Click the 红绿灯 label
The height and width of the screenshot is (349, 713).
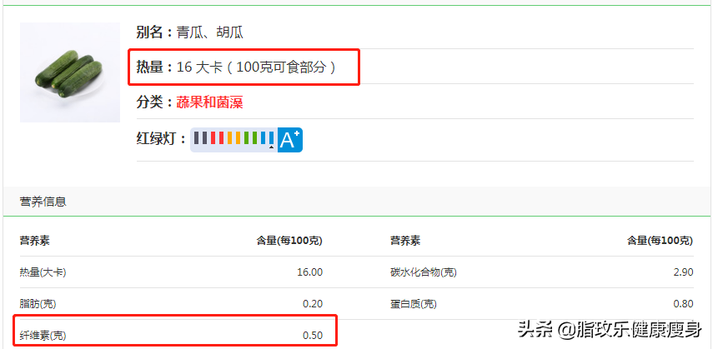159,139
